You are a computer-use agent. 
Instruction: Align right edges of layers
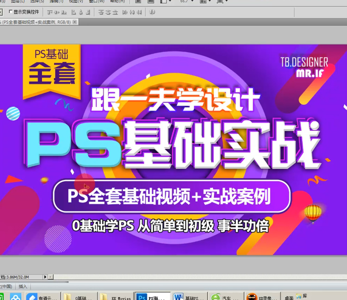tap(88, 12)
